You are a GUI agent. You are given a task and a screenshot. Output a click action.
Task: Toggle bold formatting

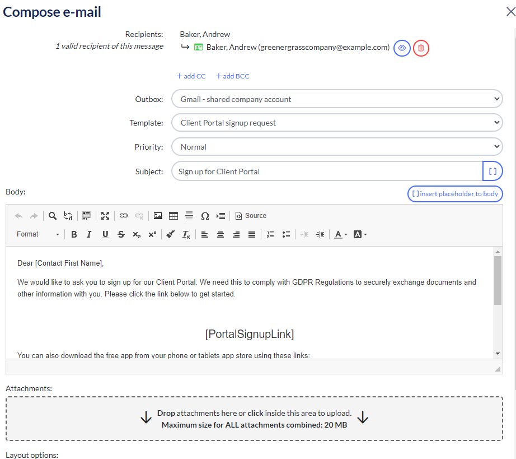click(x=74, y=234)
